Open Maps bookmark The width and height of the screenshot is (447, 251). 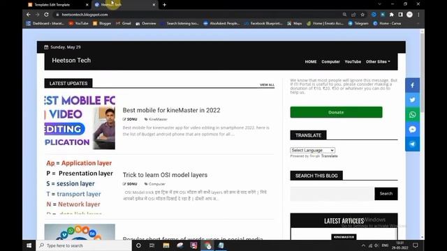tap(295, 23)
